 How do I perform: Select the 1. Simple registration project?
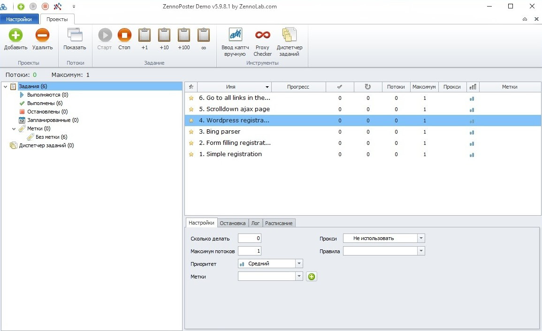(363, 154)
